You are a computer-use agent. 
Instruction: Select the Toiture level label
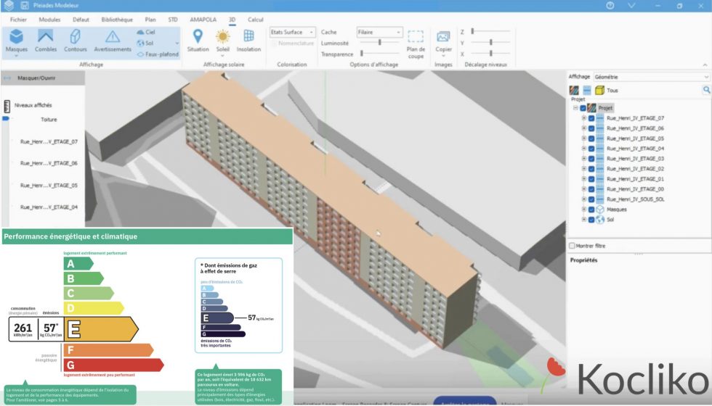(x=49, y=120)
